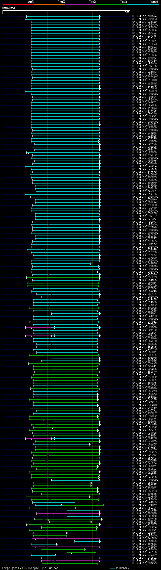
Task: Click the orange segment of the identity legend
Action: [49, 5]
